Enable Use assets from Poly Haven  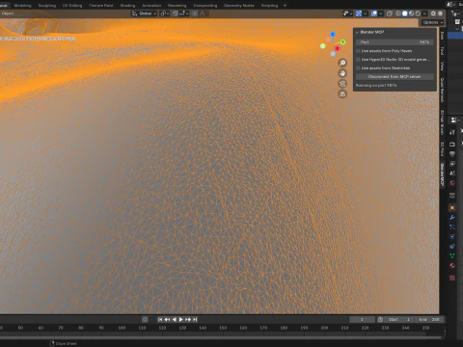click(x=358, y=51)
